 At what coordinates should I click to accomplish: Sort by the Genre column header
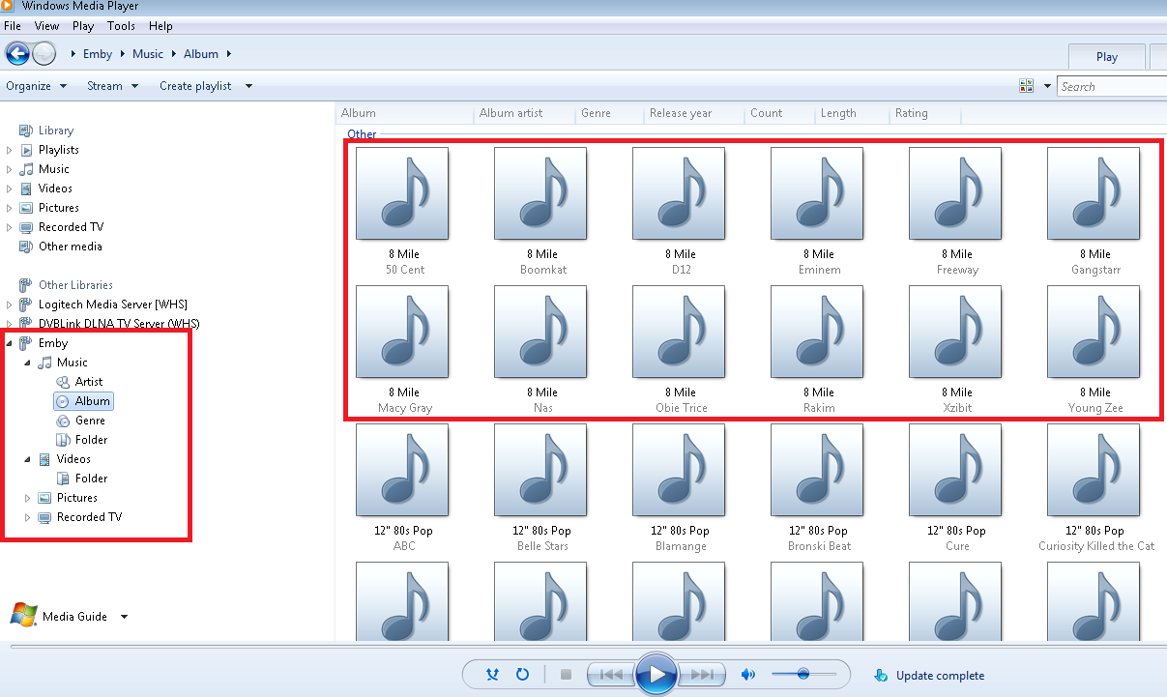tap(596, 113)
